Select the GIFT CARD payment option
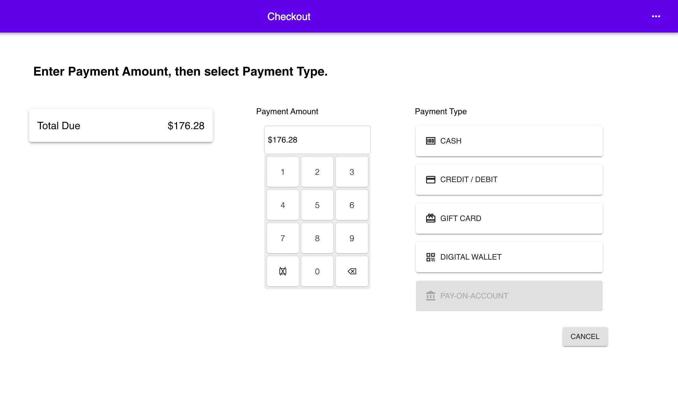This screenshot has width=678, height=405. click(x=509, y=218)
